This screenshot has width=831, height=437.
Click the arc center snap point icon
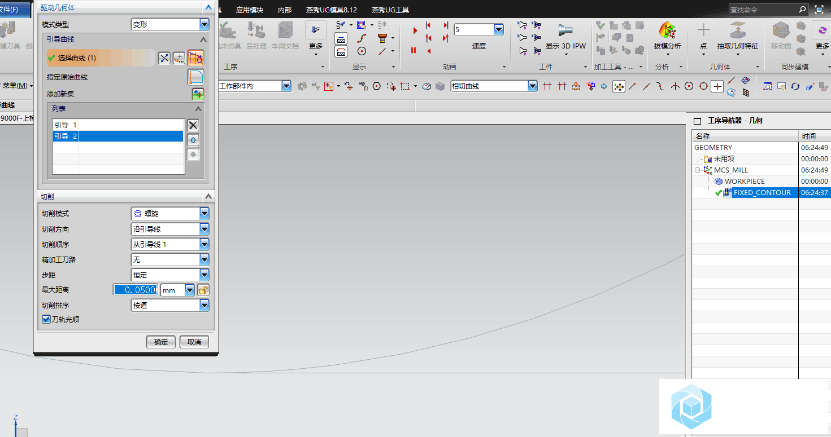tap(689, 86)
